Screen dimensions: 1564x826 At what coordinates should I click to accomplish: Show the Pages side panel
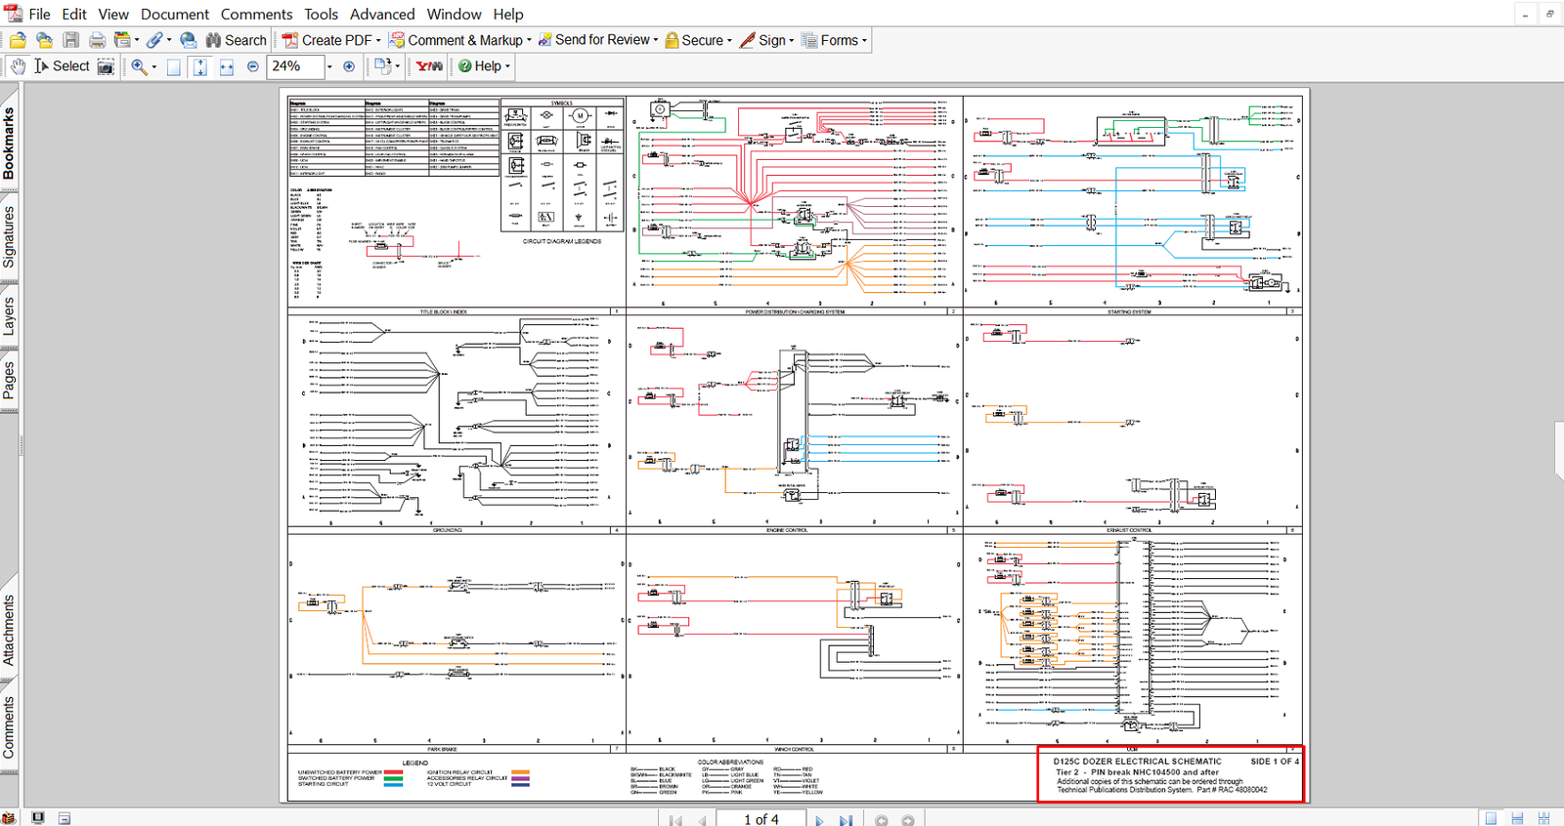(9, 380)
